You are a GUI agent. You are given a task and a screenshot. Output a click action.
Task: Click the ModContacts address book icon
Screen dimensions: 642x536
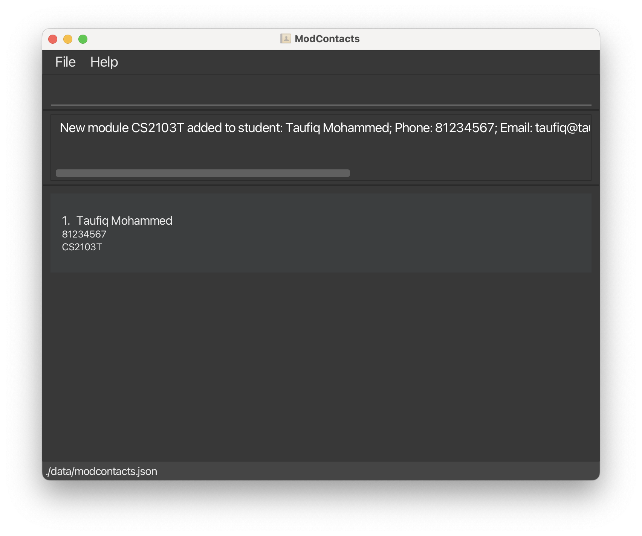click(x=285, y=38)
